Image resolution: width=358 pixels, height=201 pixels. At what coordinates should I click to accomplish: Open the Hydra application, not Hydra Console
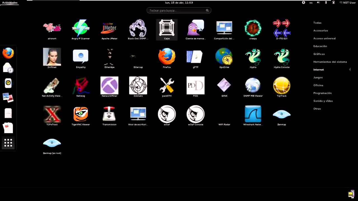[253, 58]
